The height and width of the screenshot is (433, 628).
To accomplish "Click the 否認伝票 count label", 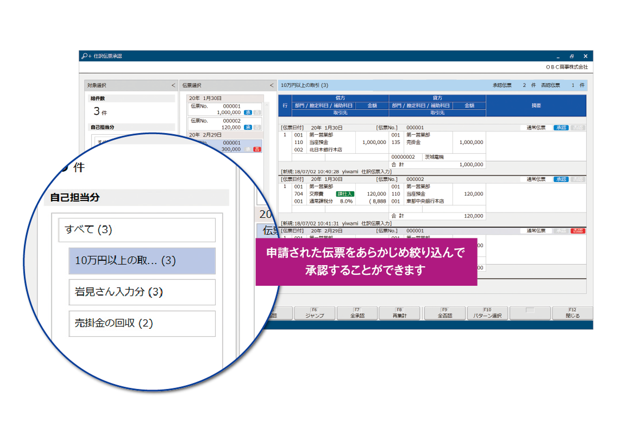I will tap(551, 85).
